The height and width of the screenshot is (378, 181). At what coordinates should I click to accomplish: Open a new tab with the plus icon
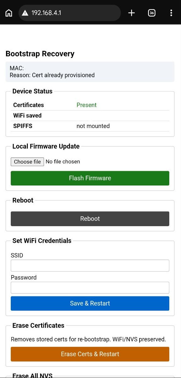point(132,13)
